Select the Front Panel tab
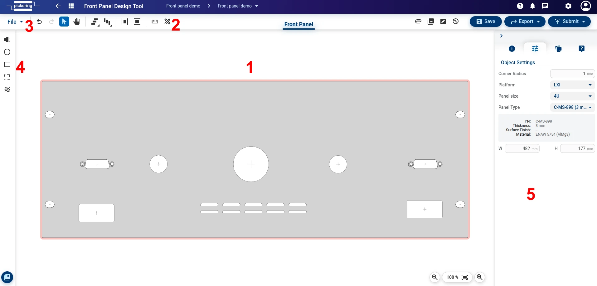597x286 pixels. [x=299, y=24]
